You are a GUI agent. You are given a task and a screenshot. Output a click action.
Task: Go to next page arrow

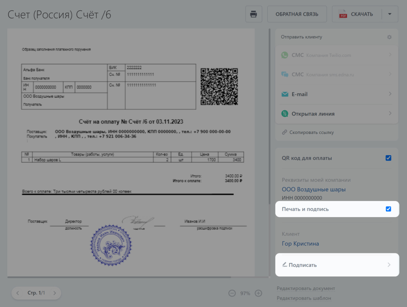(x=55, y=293)
